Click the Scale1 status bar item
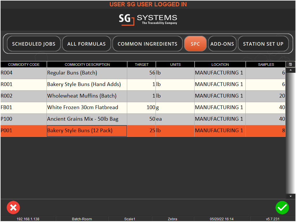Image resolution: width=296 pixels, height=222 pixels. point(130,219)
